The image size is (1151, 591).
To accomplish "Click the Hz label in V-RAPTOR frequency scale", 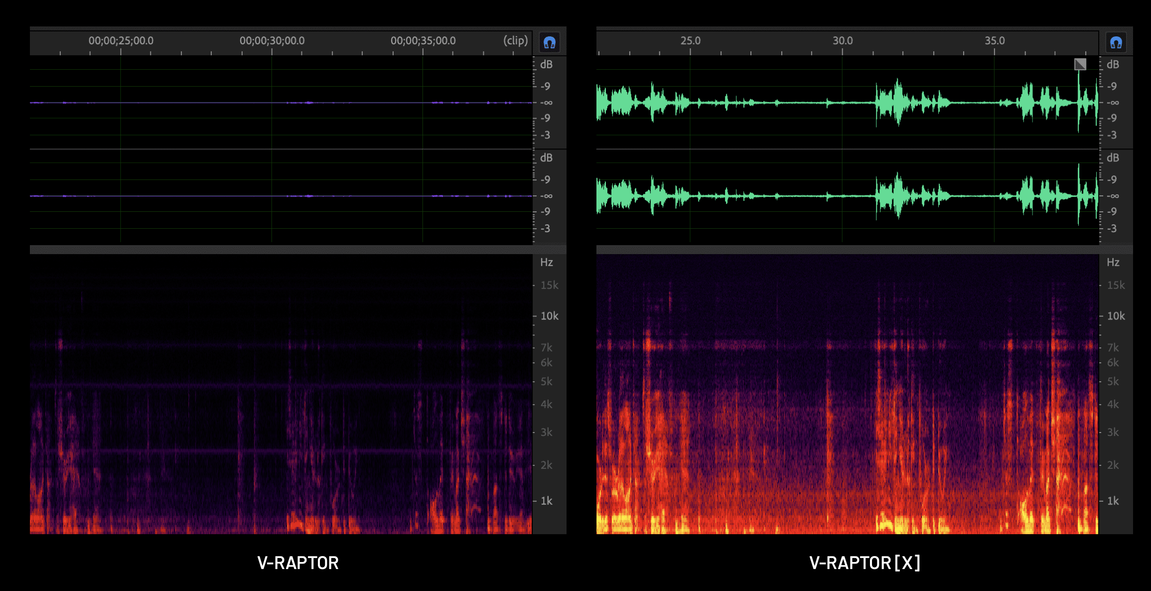I will point(547,262).
